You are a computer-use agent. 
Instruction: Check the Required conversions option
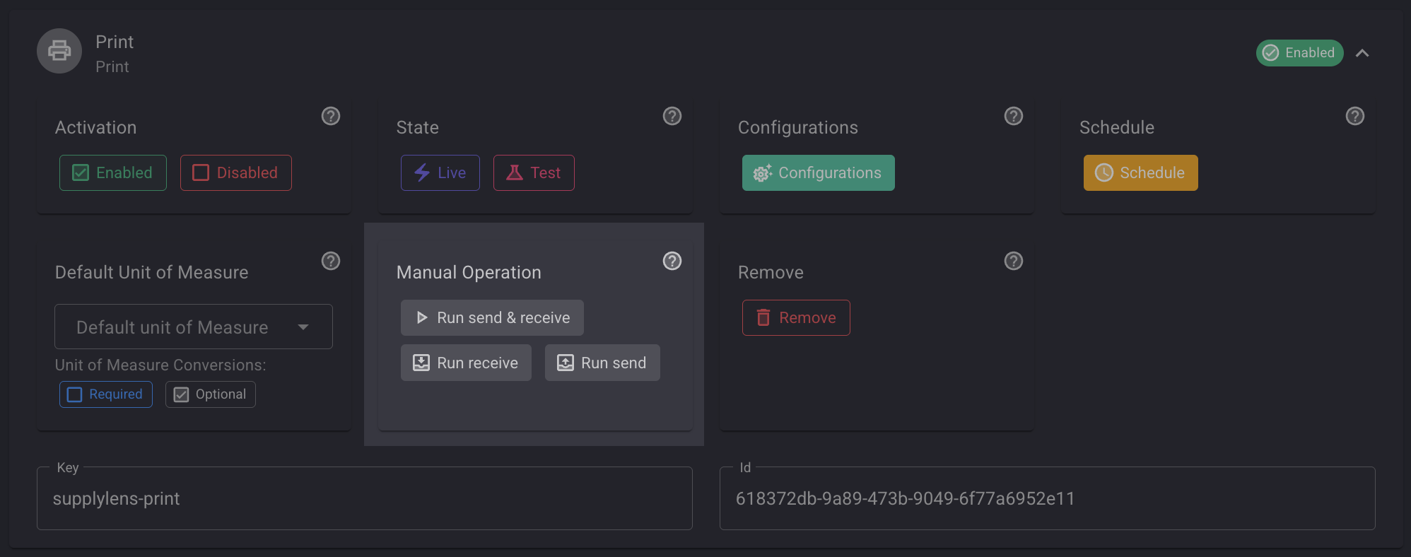point(106,394)
